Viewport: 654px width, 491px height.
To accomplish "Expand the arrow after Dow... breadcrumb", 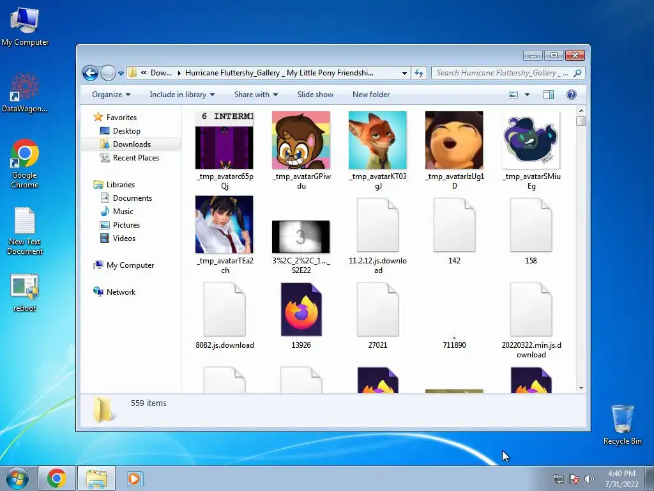I will 179,73.
